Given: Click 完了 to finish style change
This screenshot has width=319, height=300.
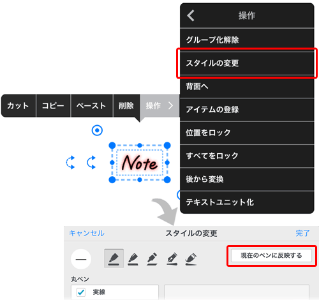Looking at the screenshot, I should click(302, 233).
